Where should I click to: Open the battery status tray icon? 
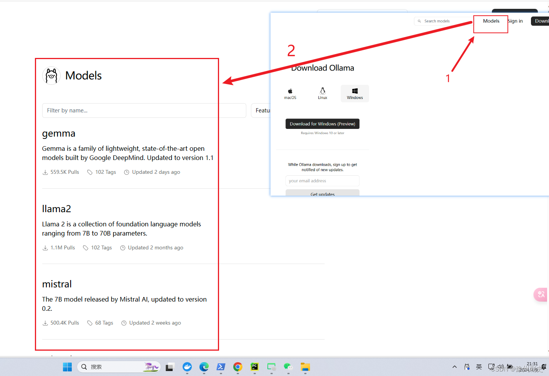(x=509, y=367)
